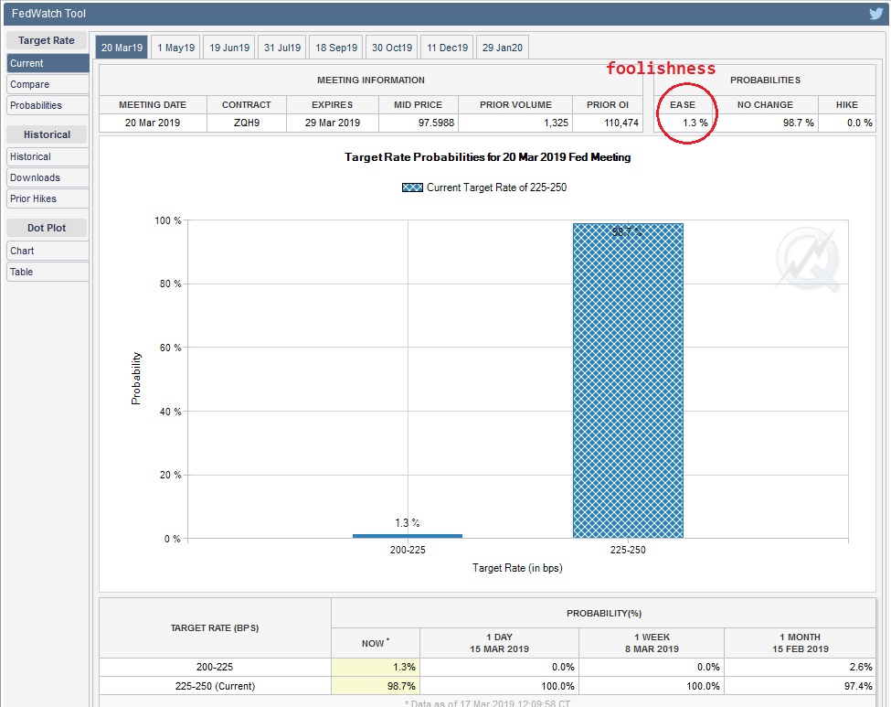Image resolution: width=891 pixels, height=707 pixels.
Task: Click the 225-250 x-axis label
Action: click(628, 550)
